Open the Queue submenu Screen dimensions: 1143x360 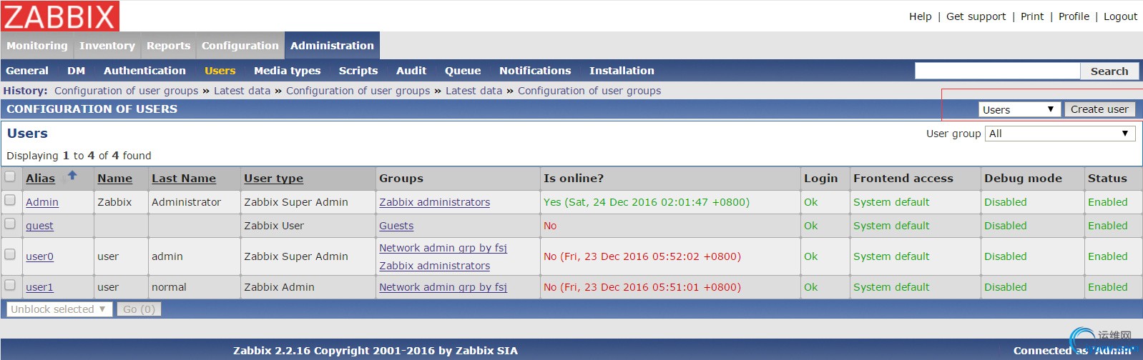[463, 71]
